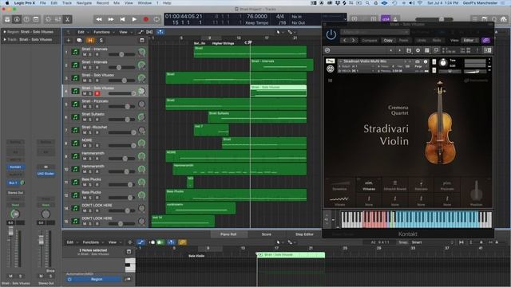Viewport: 511px width, 287px height.
Task: Select the highlighted Strati - Solo Vituoso region on track 4
Action: [279, 91]
